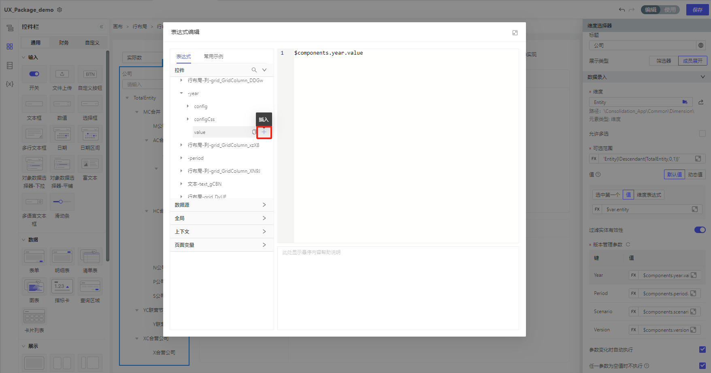
Task: Switch to the 常用示例 tab
Action: [x=213, y=57]
